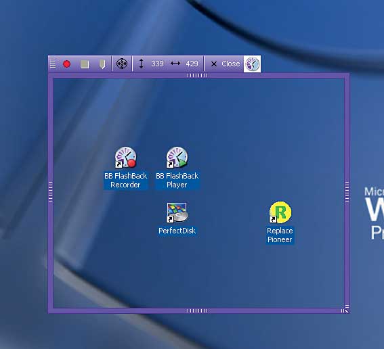The image size is (384, 349).
Task: Click the top edge handle of recording frame
Action: (197, 76)
